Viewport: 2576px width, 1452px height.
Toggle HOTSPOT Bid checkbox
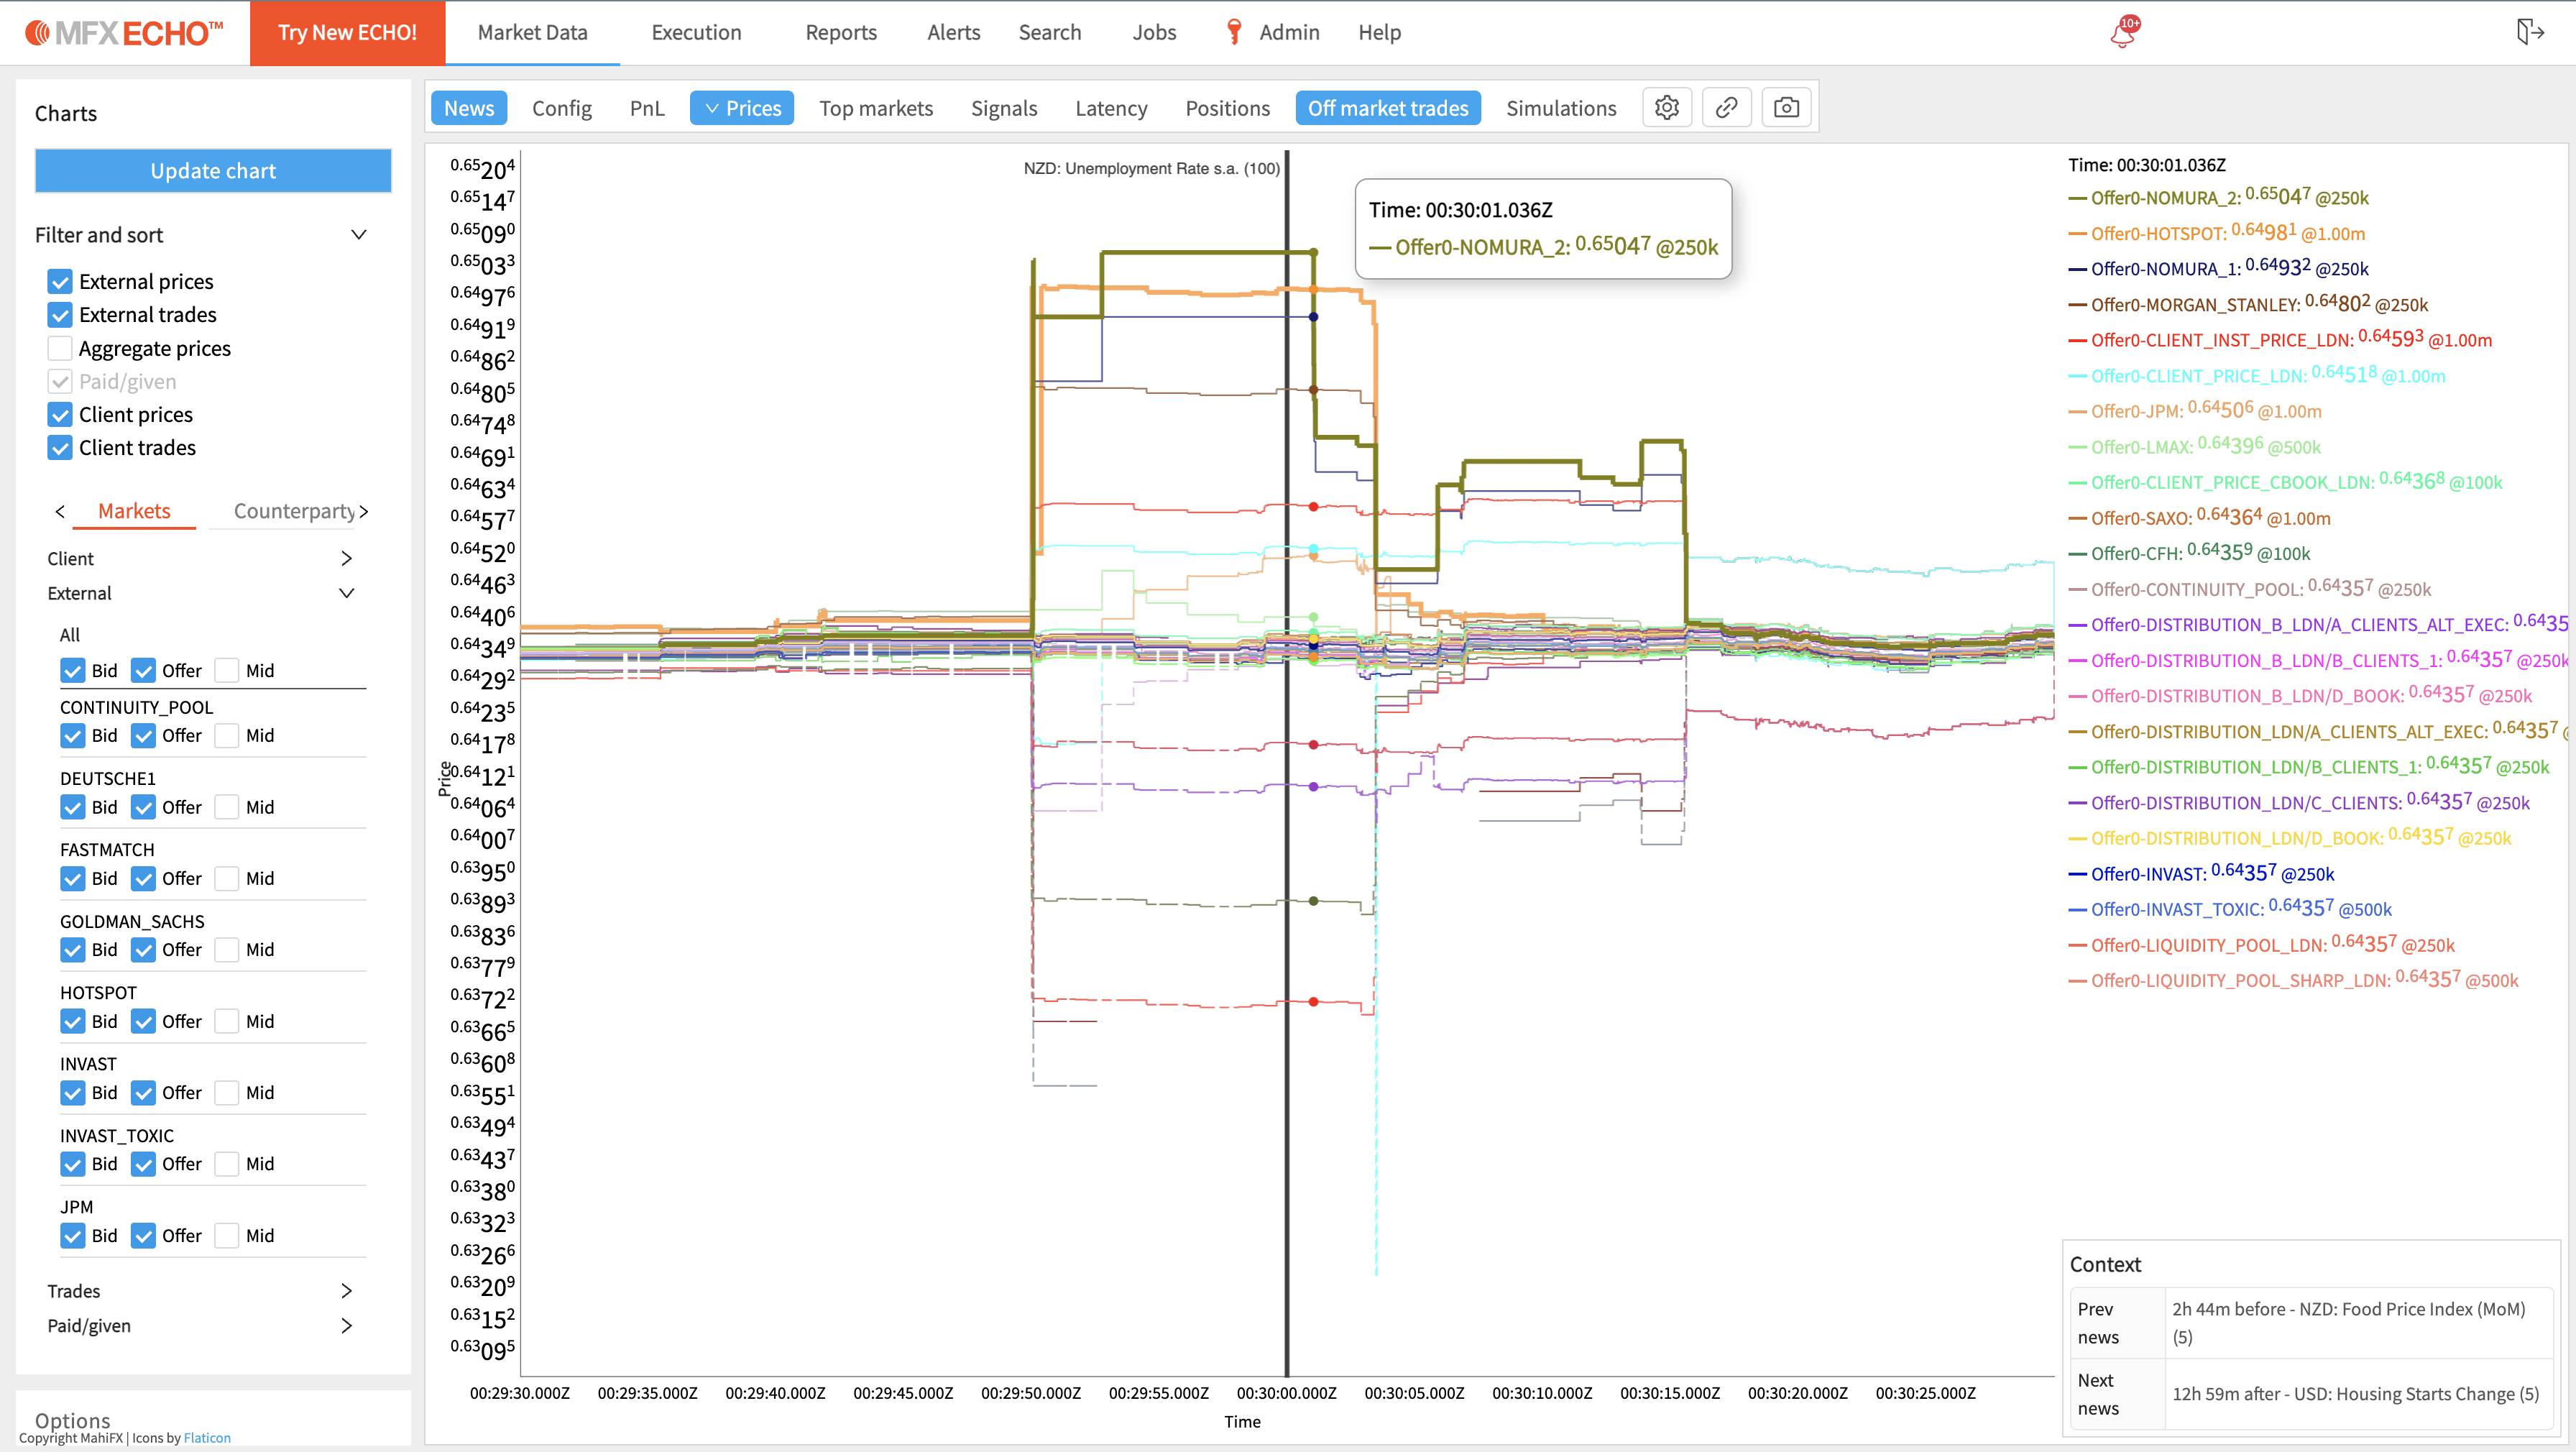72,1022
